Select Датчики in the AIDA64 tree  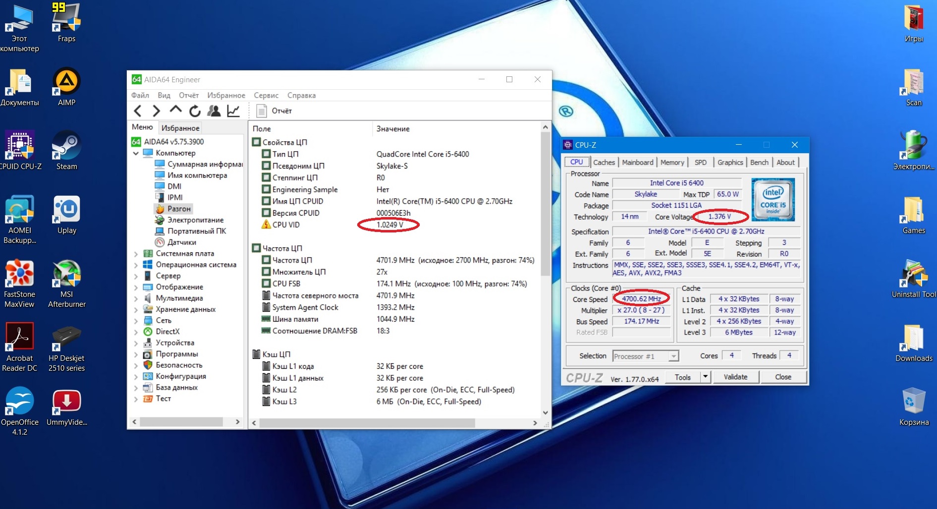point(181,242)
